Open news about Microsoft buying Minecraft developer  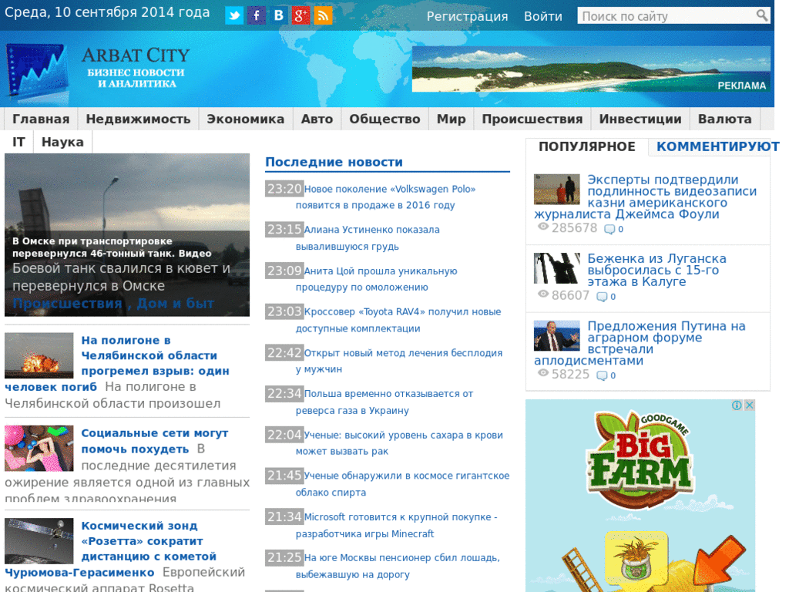(397, 525)
